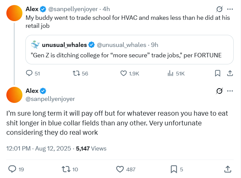Share the first Alex tweet
This screenshot has width=241, height=178.
(230, 73)
